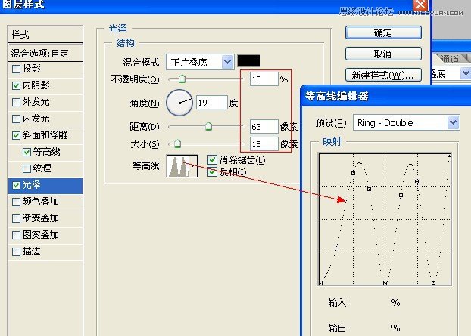Click the 新建样式 new style button
This screenshot has width=471, height=336.
pyautogui.click(x=383, y=76)
